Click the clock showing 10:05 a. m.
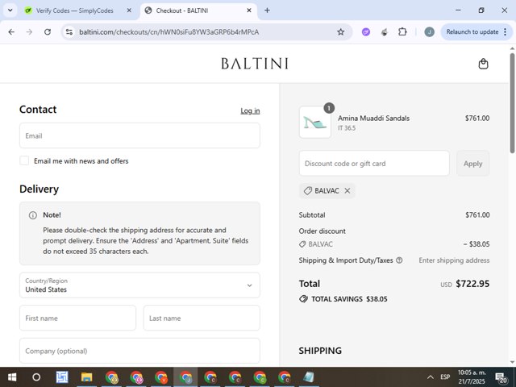 (472, 372)
